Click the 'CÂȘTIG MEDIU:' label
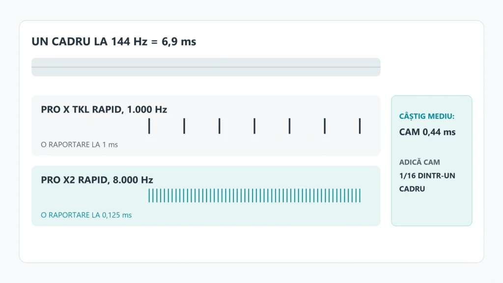 tap(427, 116)
